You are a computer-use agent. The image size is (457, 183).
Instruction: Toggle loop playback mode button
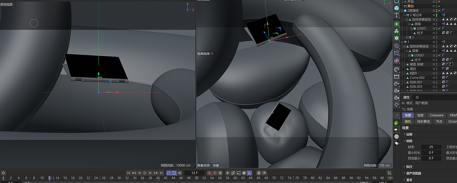click(169, 173)
